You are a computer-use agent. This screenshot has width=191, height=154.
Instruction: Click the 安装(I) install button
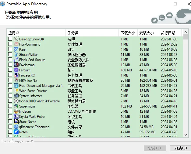pos(155,148)
